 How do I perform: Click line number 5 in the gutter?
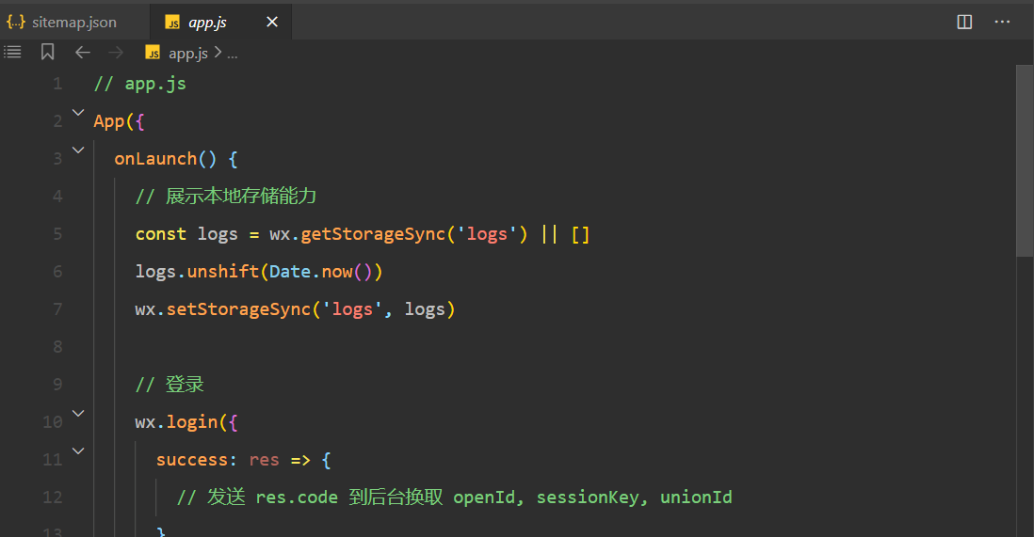(x=57, y=234)
